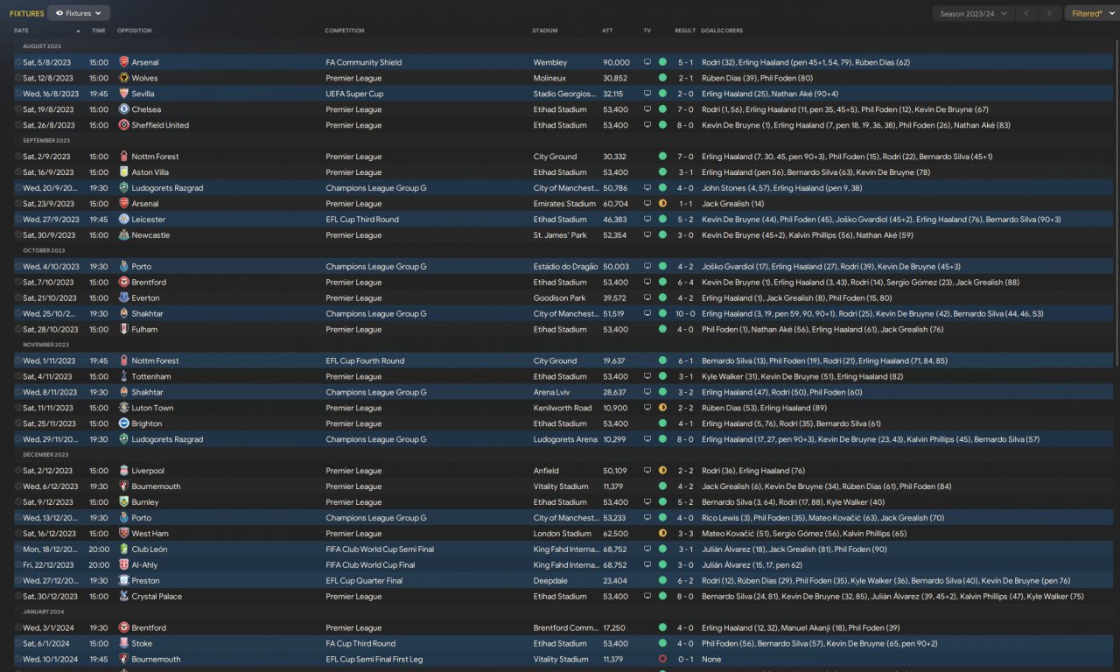Click the Luton Town badge
Viewport: 1120px width, 672px height.
click(123, 409)
